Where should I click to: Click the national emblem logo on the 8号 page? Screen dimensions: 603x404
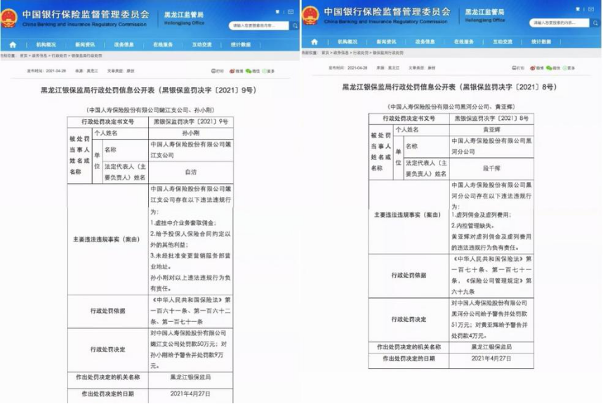[x=310, y=15]
